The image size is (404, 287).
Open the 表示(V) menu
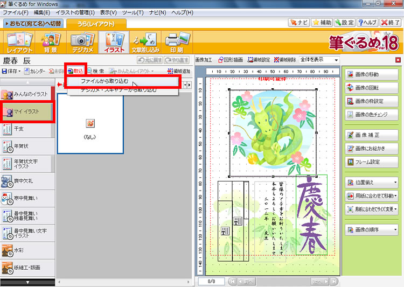coord(108,12)
